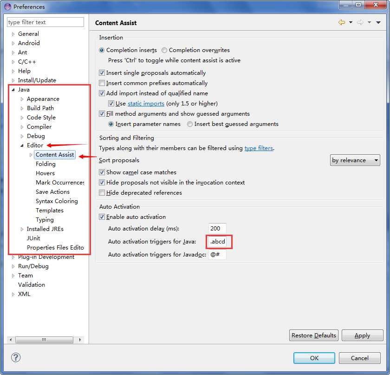Viewport: 390px width, 375px height.
Task: Collapse the Editor tree node
Action: click(22, 145)
